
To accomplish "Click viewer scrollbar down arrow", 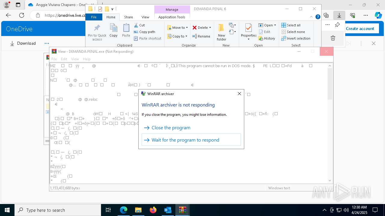I will pos(330,180).
